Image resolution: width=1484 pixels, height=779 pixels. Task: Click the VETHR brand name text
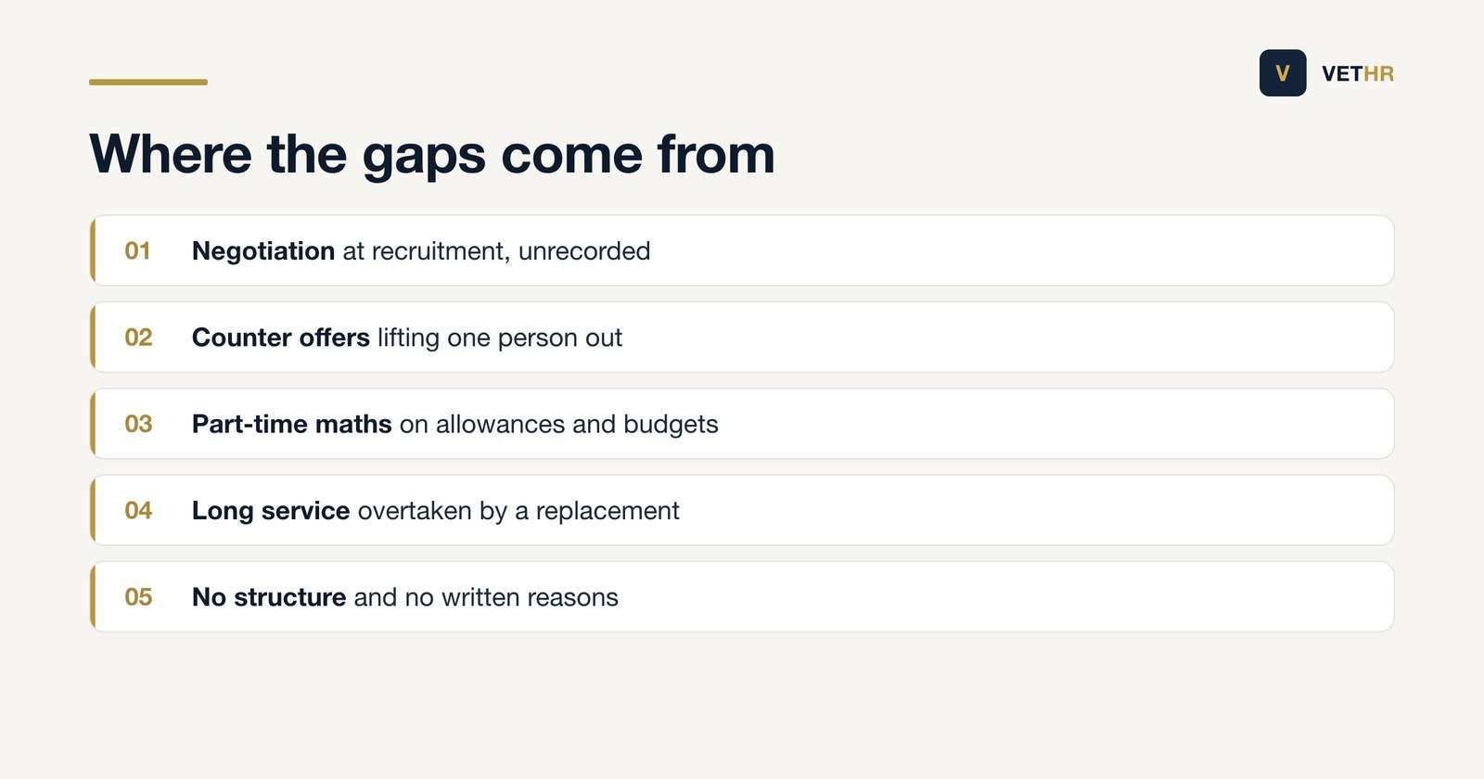[x=1358, y=74]
